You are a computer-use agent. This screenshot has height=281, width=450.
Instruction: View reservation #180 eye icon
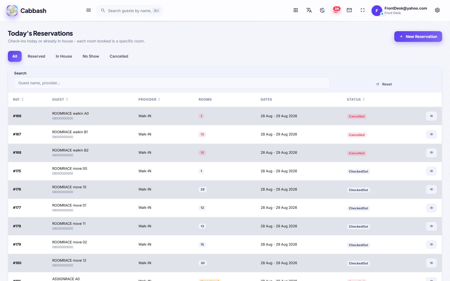click(431, 263)
